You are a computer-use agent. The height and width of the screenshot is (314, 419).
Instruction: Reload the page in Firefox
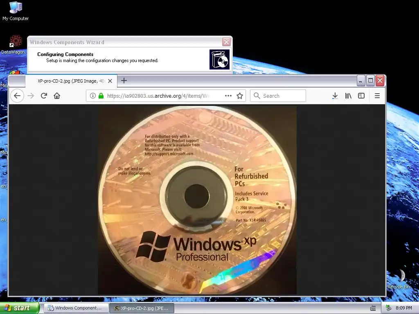pyautogui.click(x=44, y=96)
